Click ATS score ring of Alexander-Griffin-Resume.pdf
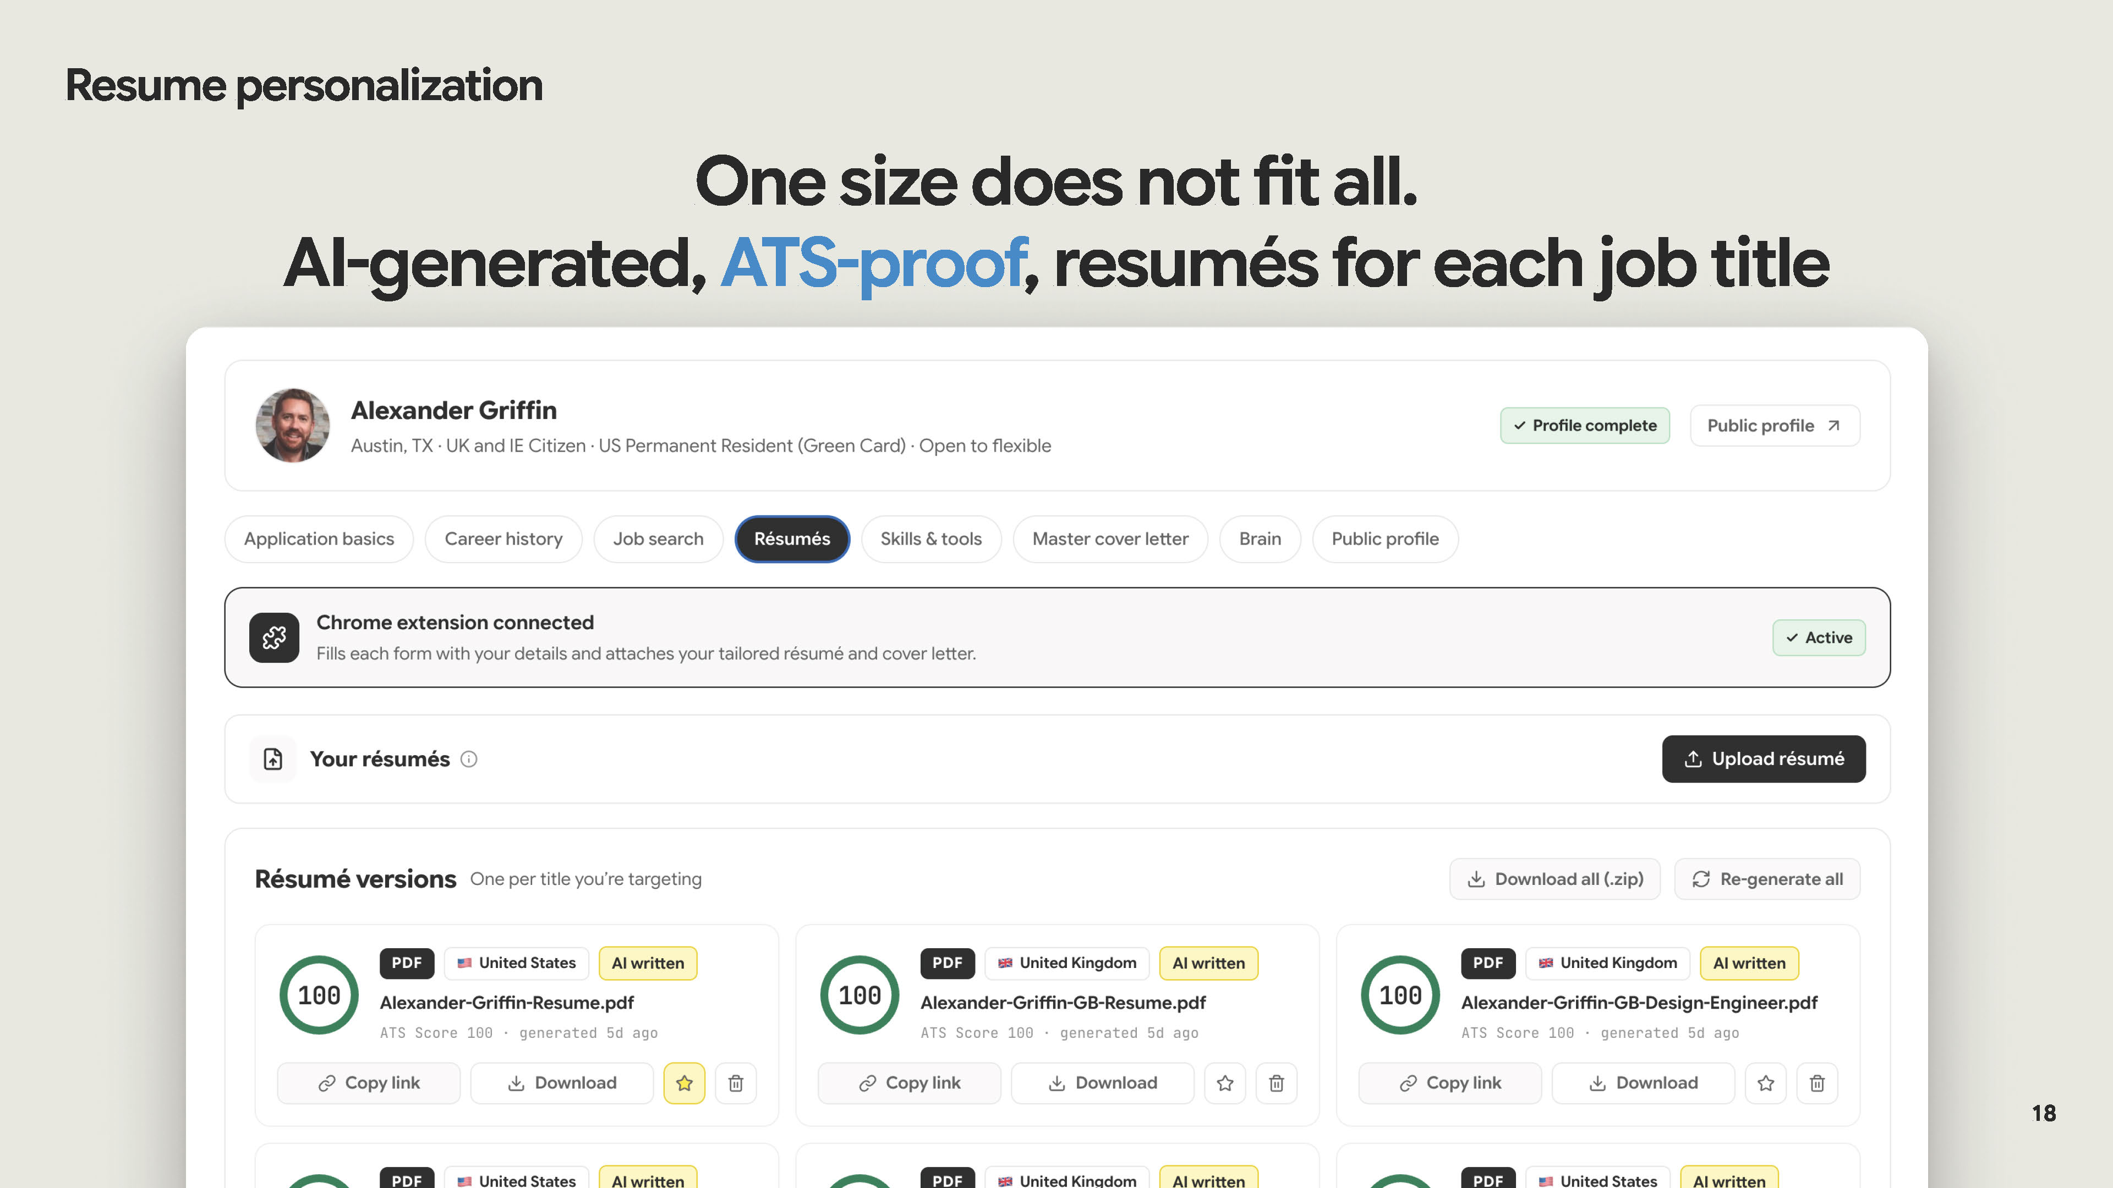 point(319,996)
